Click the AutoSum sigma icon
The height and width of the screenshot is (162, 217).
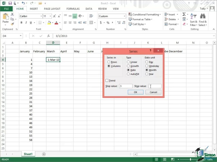click(184, 14)
